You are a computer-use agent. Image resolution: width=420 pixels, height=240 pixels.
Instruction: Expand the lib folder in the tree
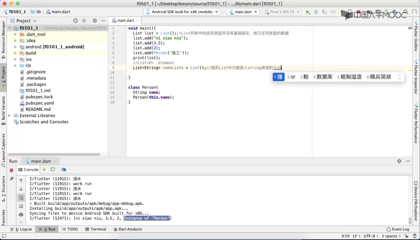[15, 66]
